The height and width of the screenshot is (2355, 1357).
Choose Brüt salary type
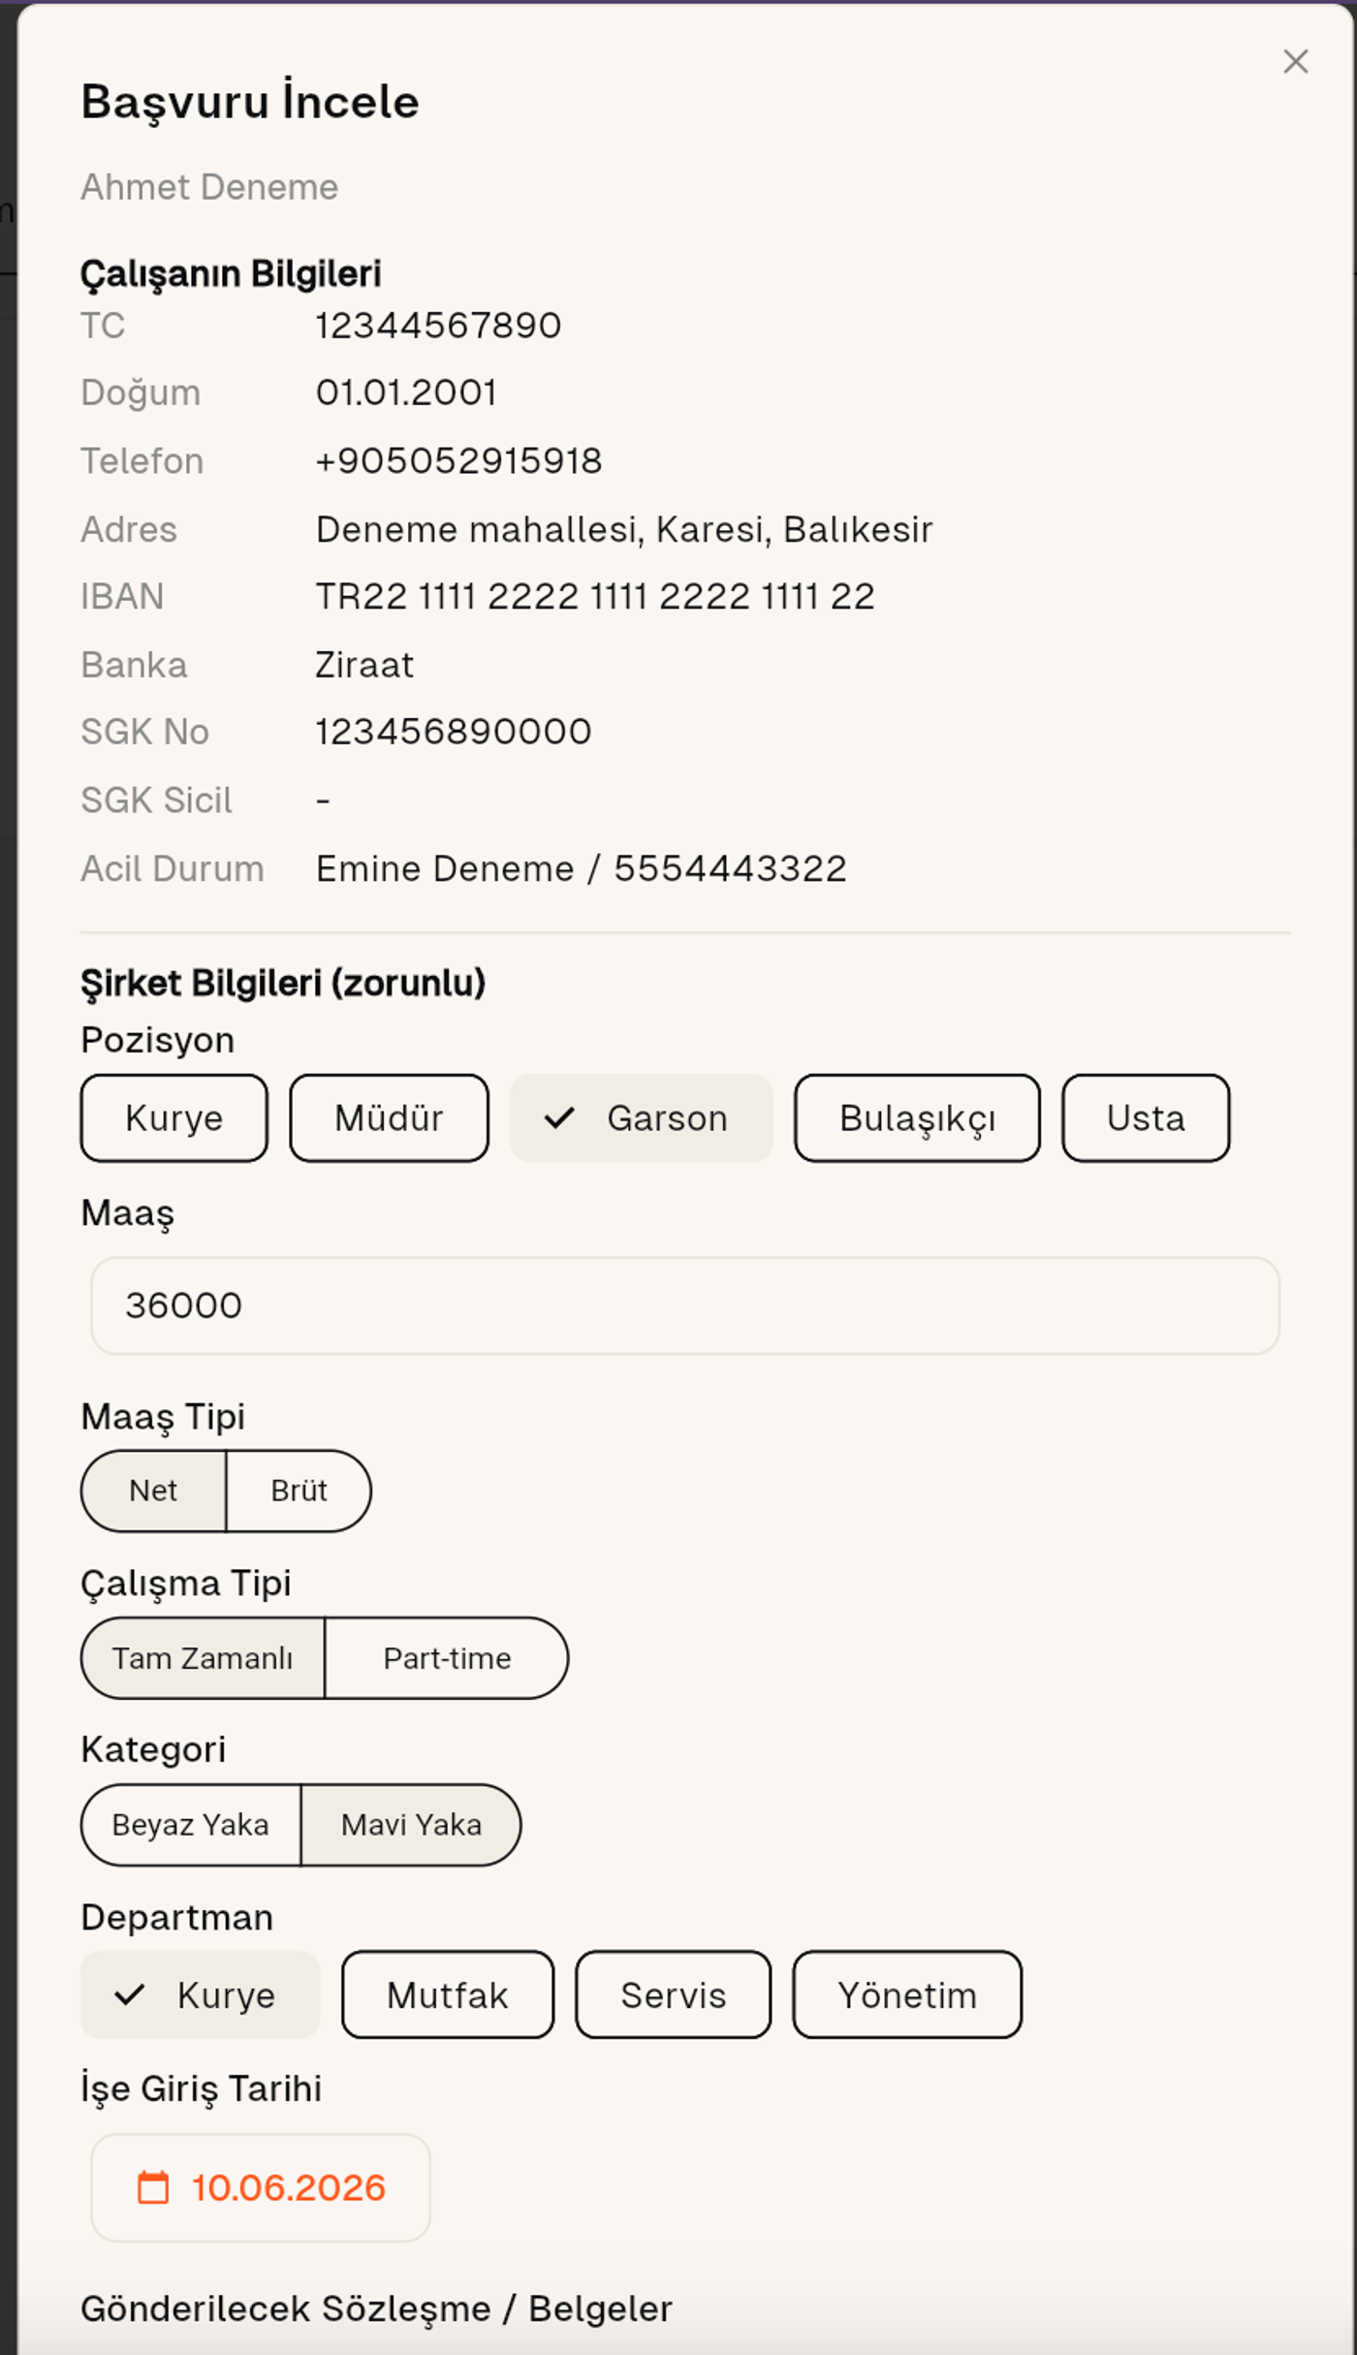pos(299,1491)
